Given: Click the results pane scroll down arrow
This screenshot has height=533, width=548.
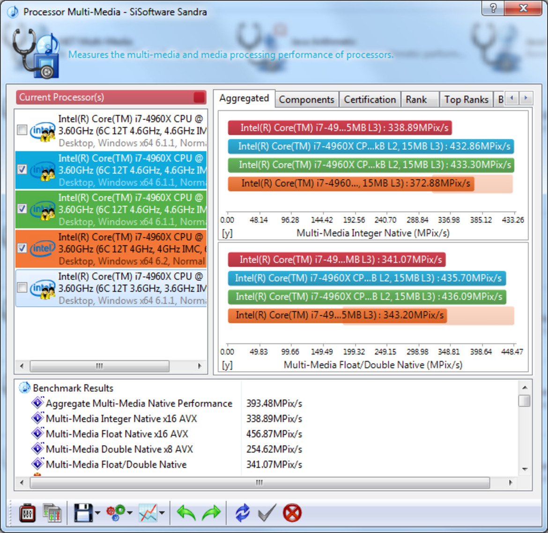Looking at the screenshot, I should pos(525,469).
